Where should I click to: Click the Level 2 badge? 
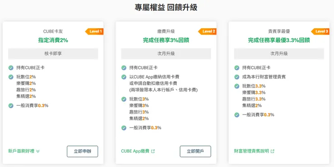(x=207, y=31)
